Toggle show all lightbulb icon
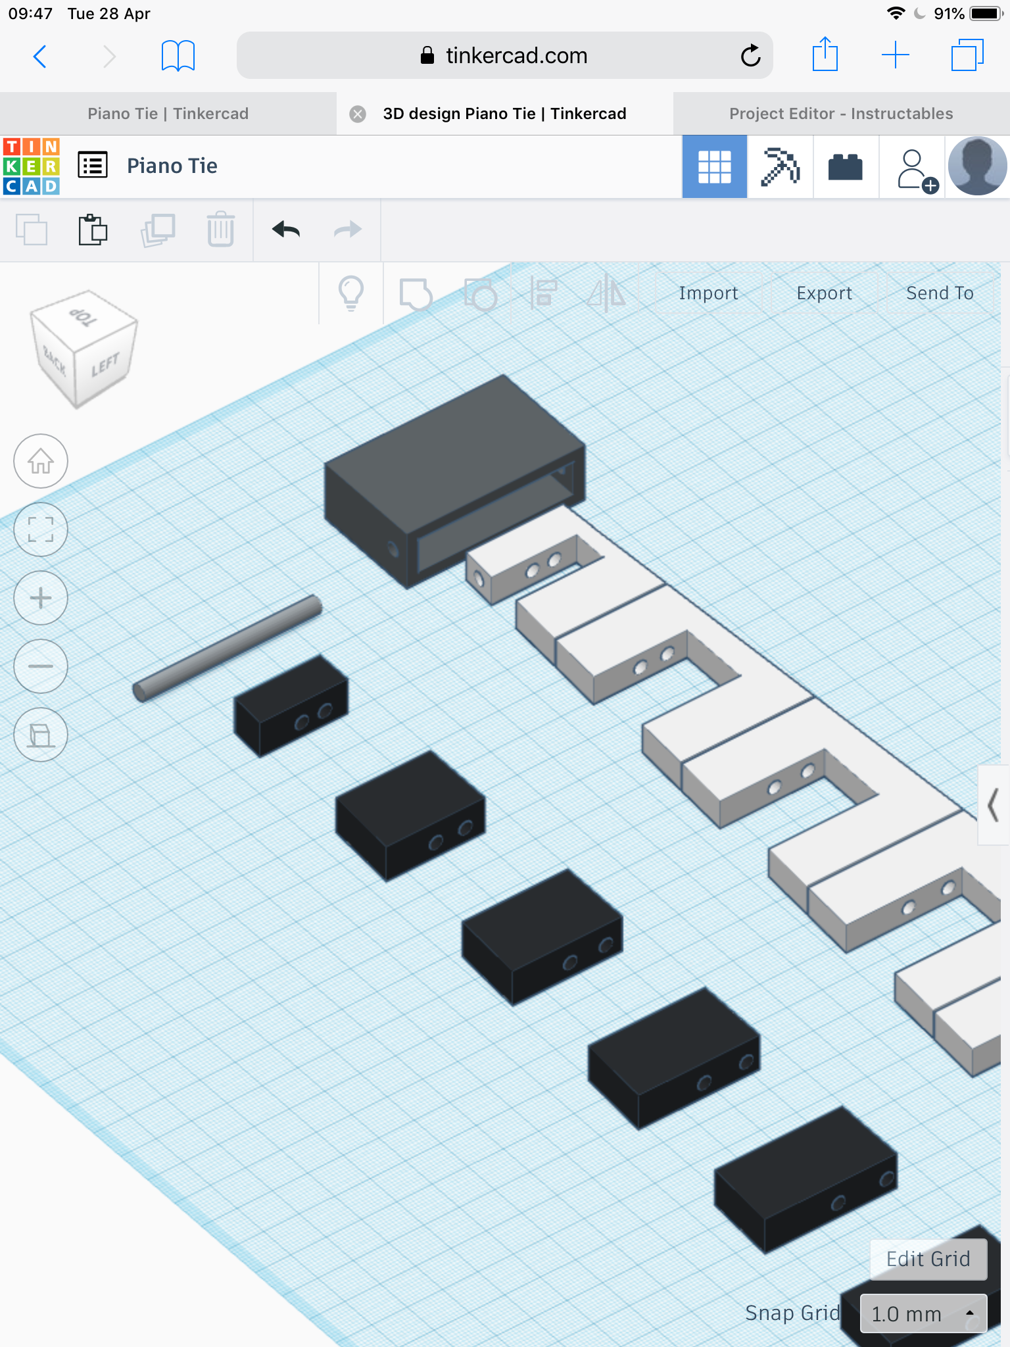Screen dimensions: 1010x1347 [x=351, y=293]
